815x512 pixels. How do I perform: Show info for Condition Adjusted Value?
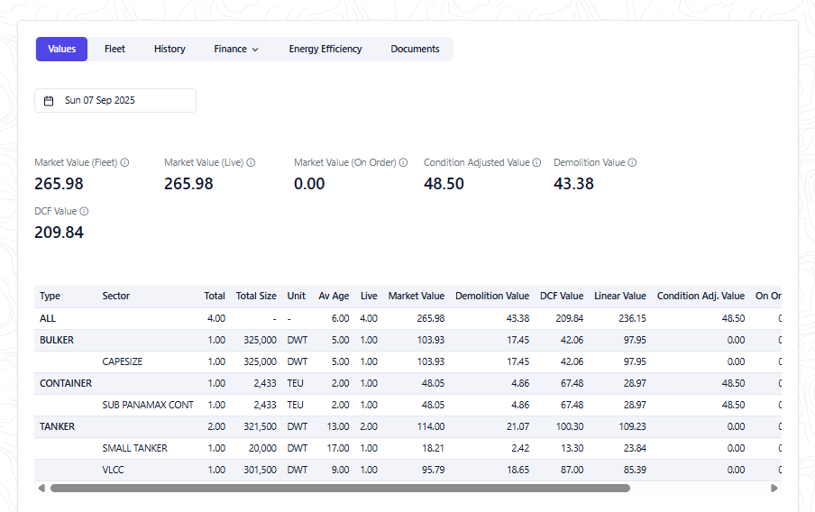pos(537,162)
